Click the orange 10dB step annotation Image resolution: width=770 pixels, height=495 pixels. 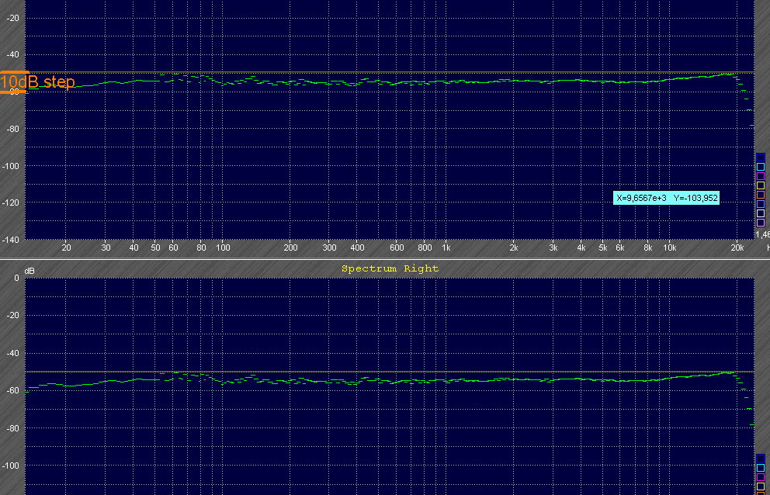point(37,82)
